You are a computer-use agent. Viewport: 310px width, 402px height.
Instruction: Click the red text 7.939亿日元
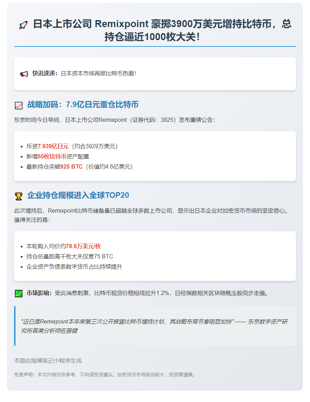[x=53, y=146]
